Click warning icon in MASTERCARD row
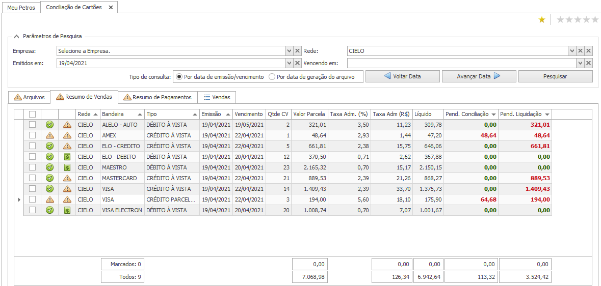 pyautogui.click(x=67, y=178)
